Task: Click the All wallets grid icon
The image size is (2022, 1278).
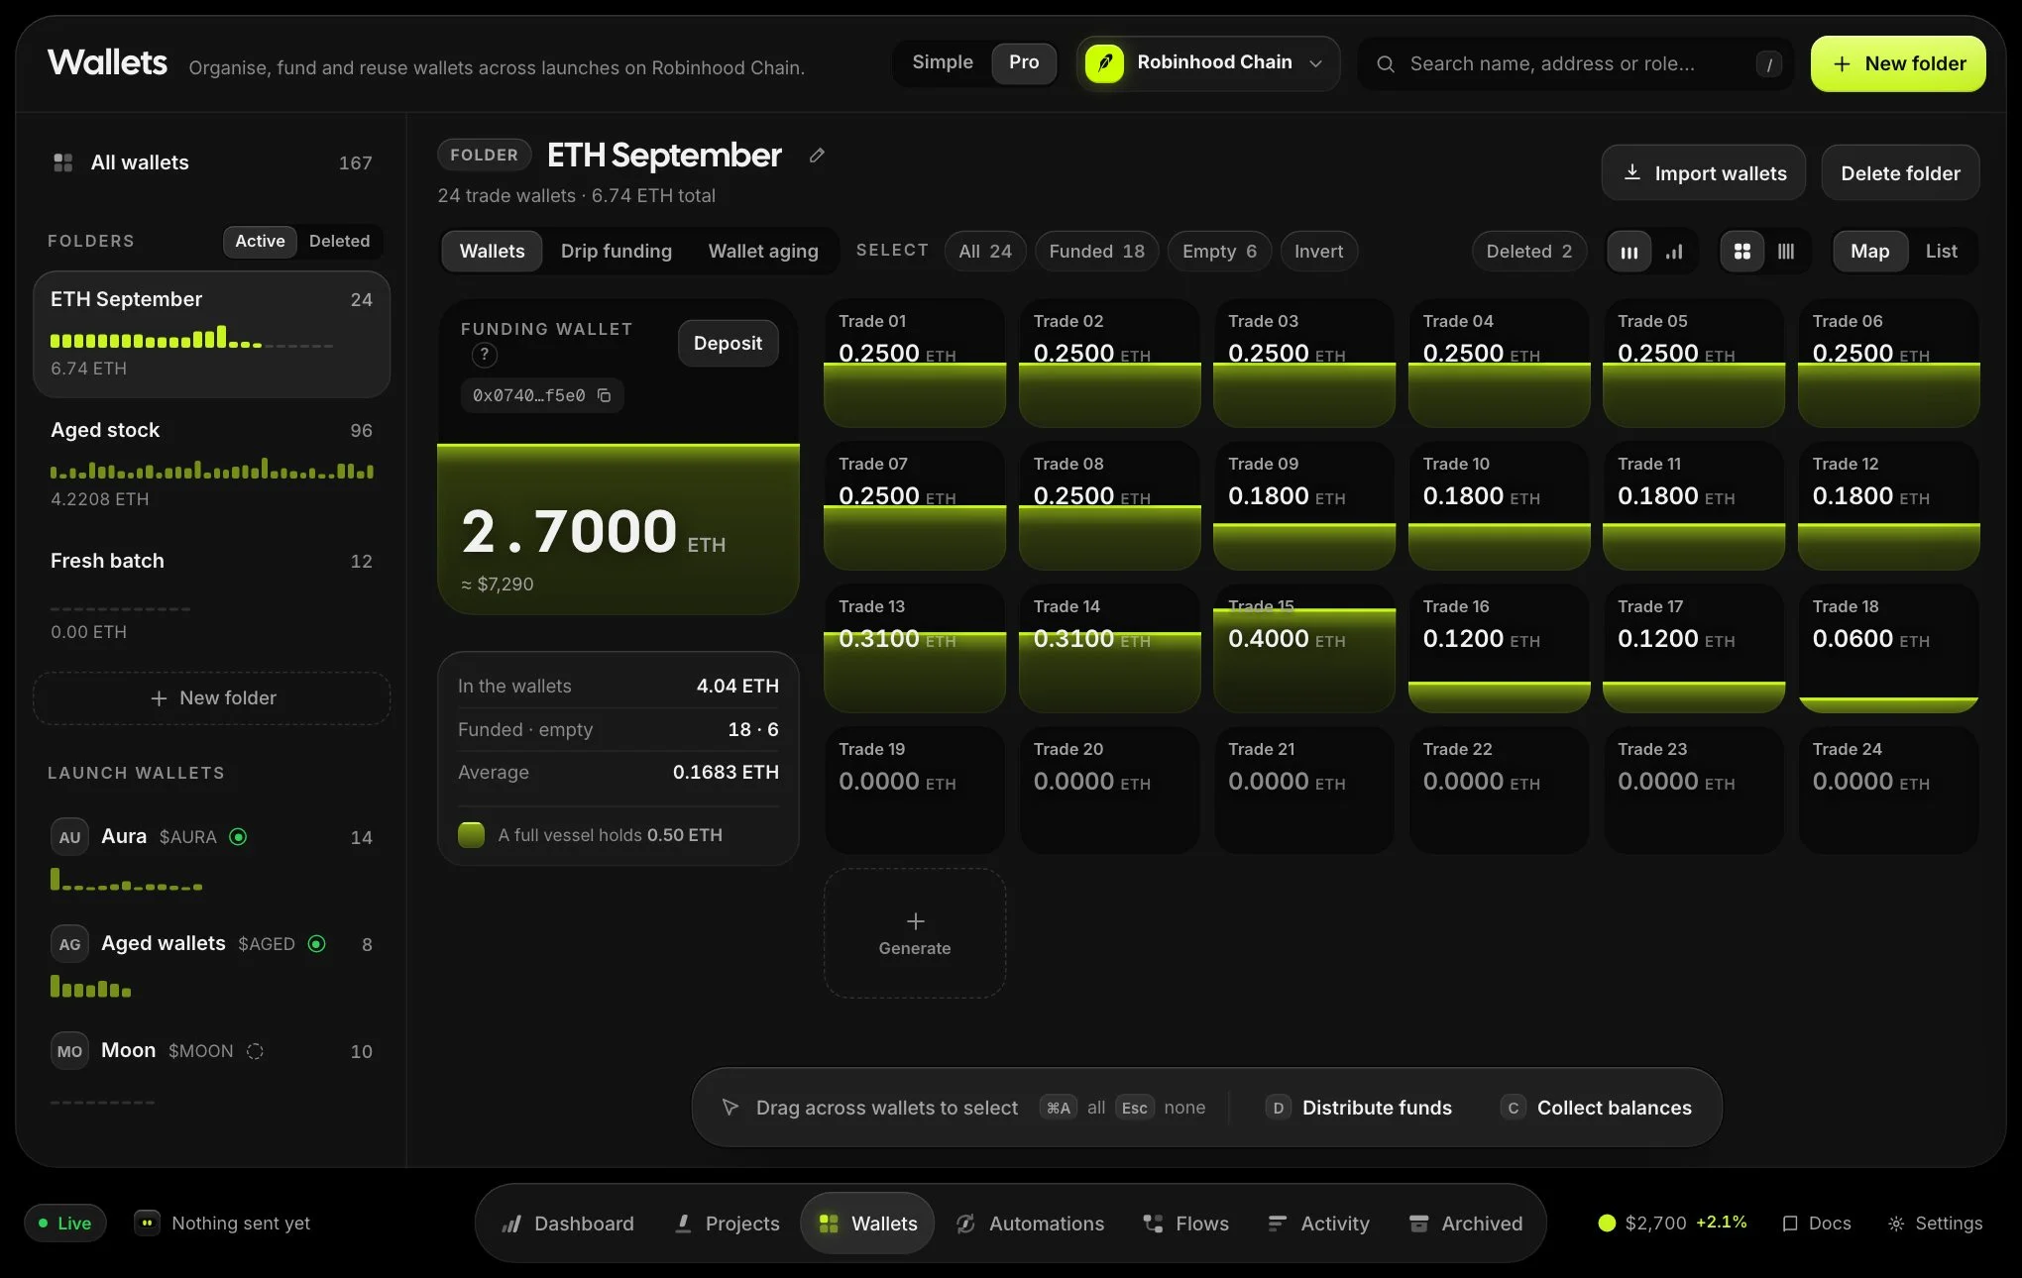Action: pos(63,162)
